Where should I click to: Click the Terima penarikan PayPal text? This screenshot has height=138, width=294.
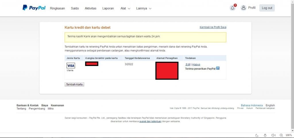pos(200,69)
